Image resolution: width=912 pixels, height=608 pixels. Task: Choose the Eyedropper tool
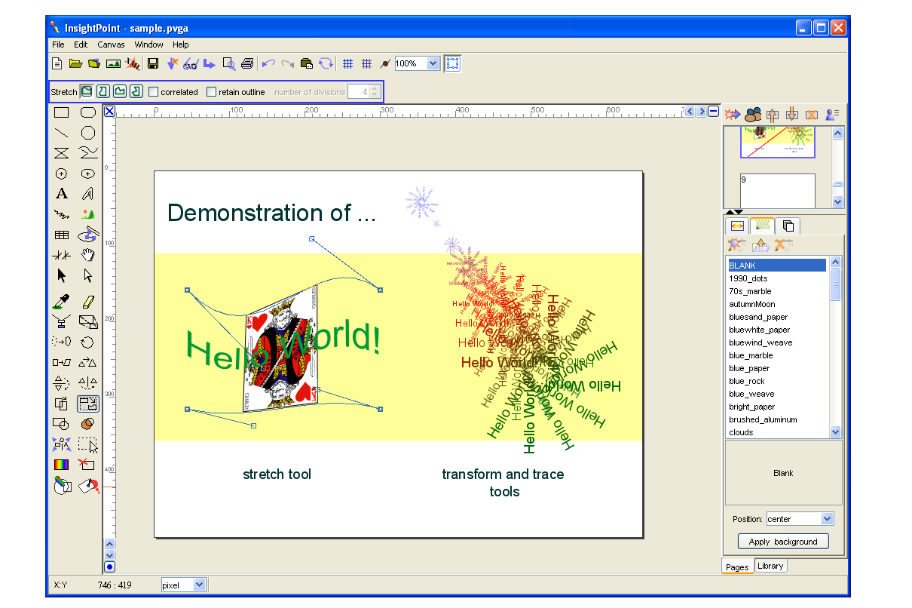tap(62, 302)
